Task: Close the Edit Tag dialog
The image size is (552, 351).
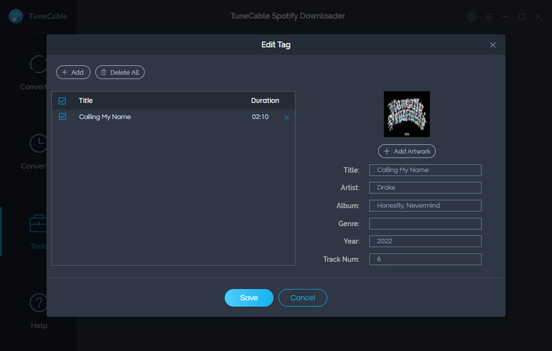Action: (x=493, y=45)
